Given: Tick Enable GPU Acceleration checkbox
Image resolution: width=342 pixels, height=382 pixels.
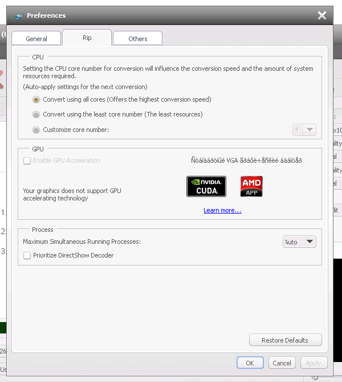Looking at the screenshot, I should click(x=27, y=161).
